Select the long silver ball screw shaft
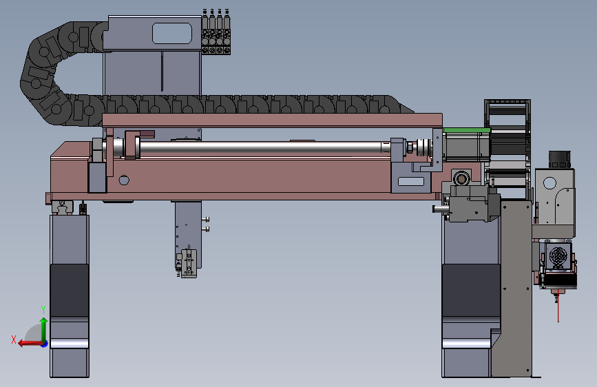 [x=260, y=148]
